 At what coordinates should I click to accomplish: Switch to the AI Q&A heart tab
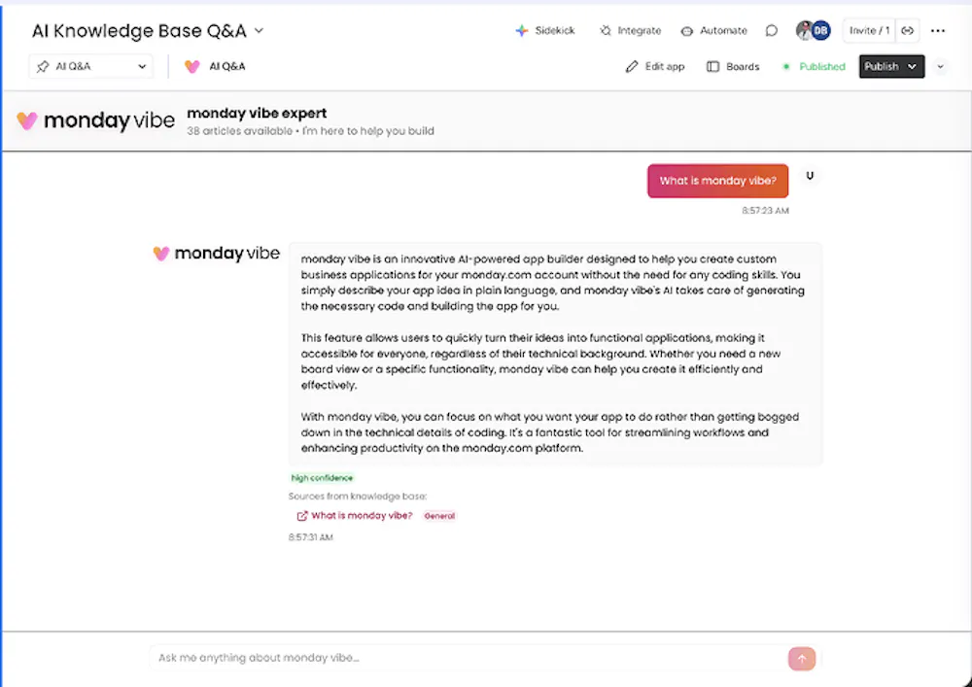coord(215,66)
